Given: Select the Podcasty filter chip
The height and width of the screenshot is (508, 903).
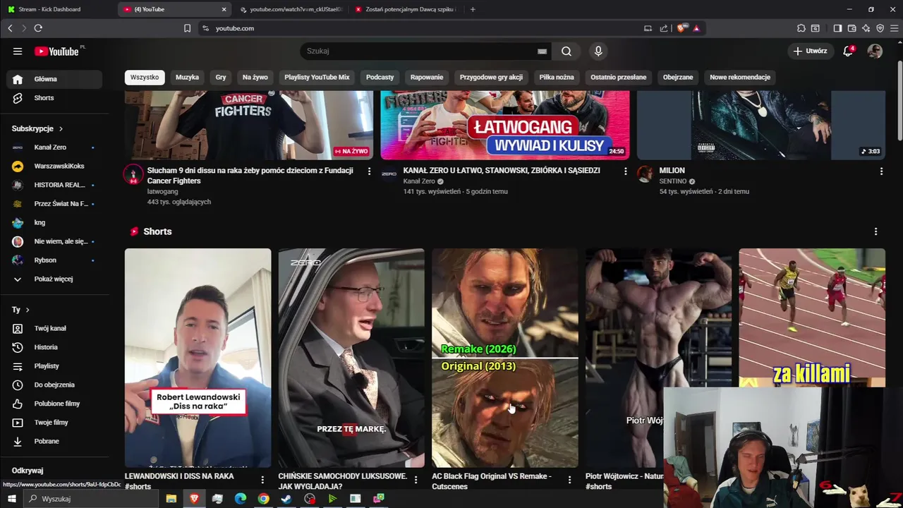Looking at the screenshot, I should point(380,77).
